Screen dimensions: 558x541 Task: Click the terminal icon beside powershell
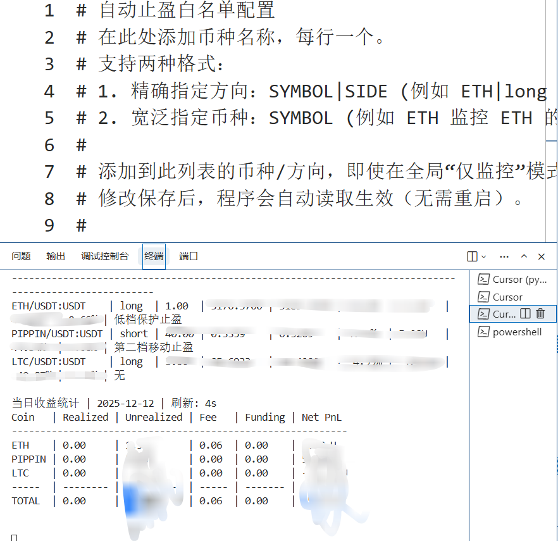483,332
